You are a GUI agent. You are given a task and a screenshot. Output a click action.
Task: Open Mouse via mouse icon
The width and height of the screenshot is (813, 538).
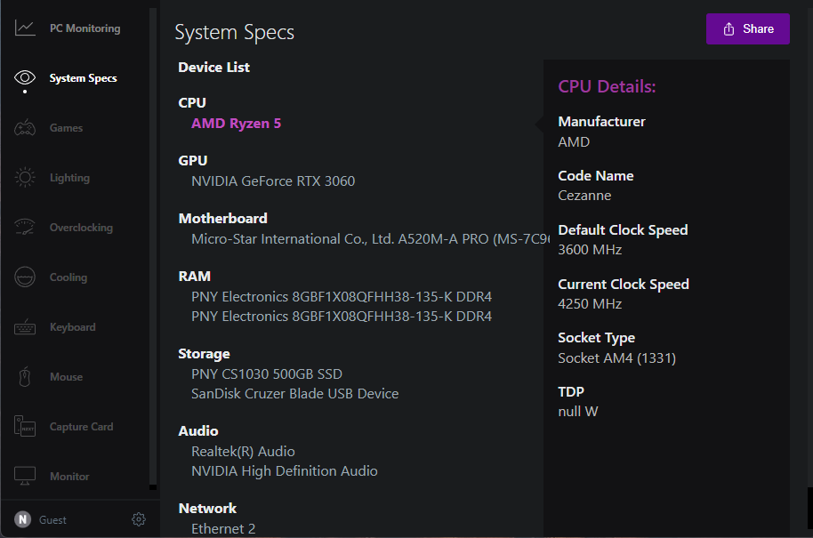25,377
